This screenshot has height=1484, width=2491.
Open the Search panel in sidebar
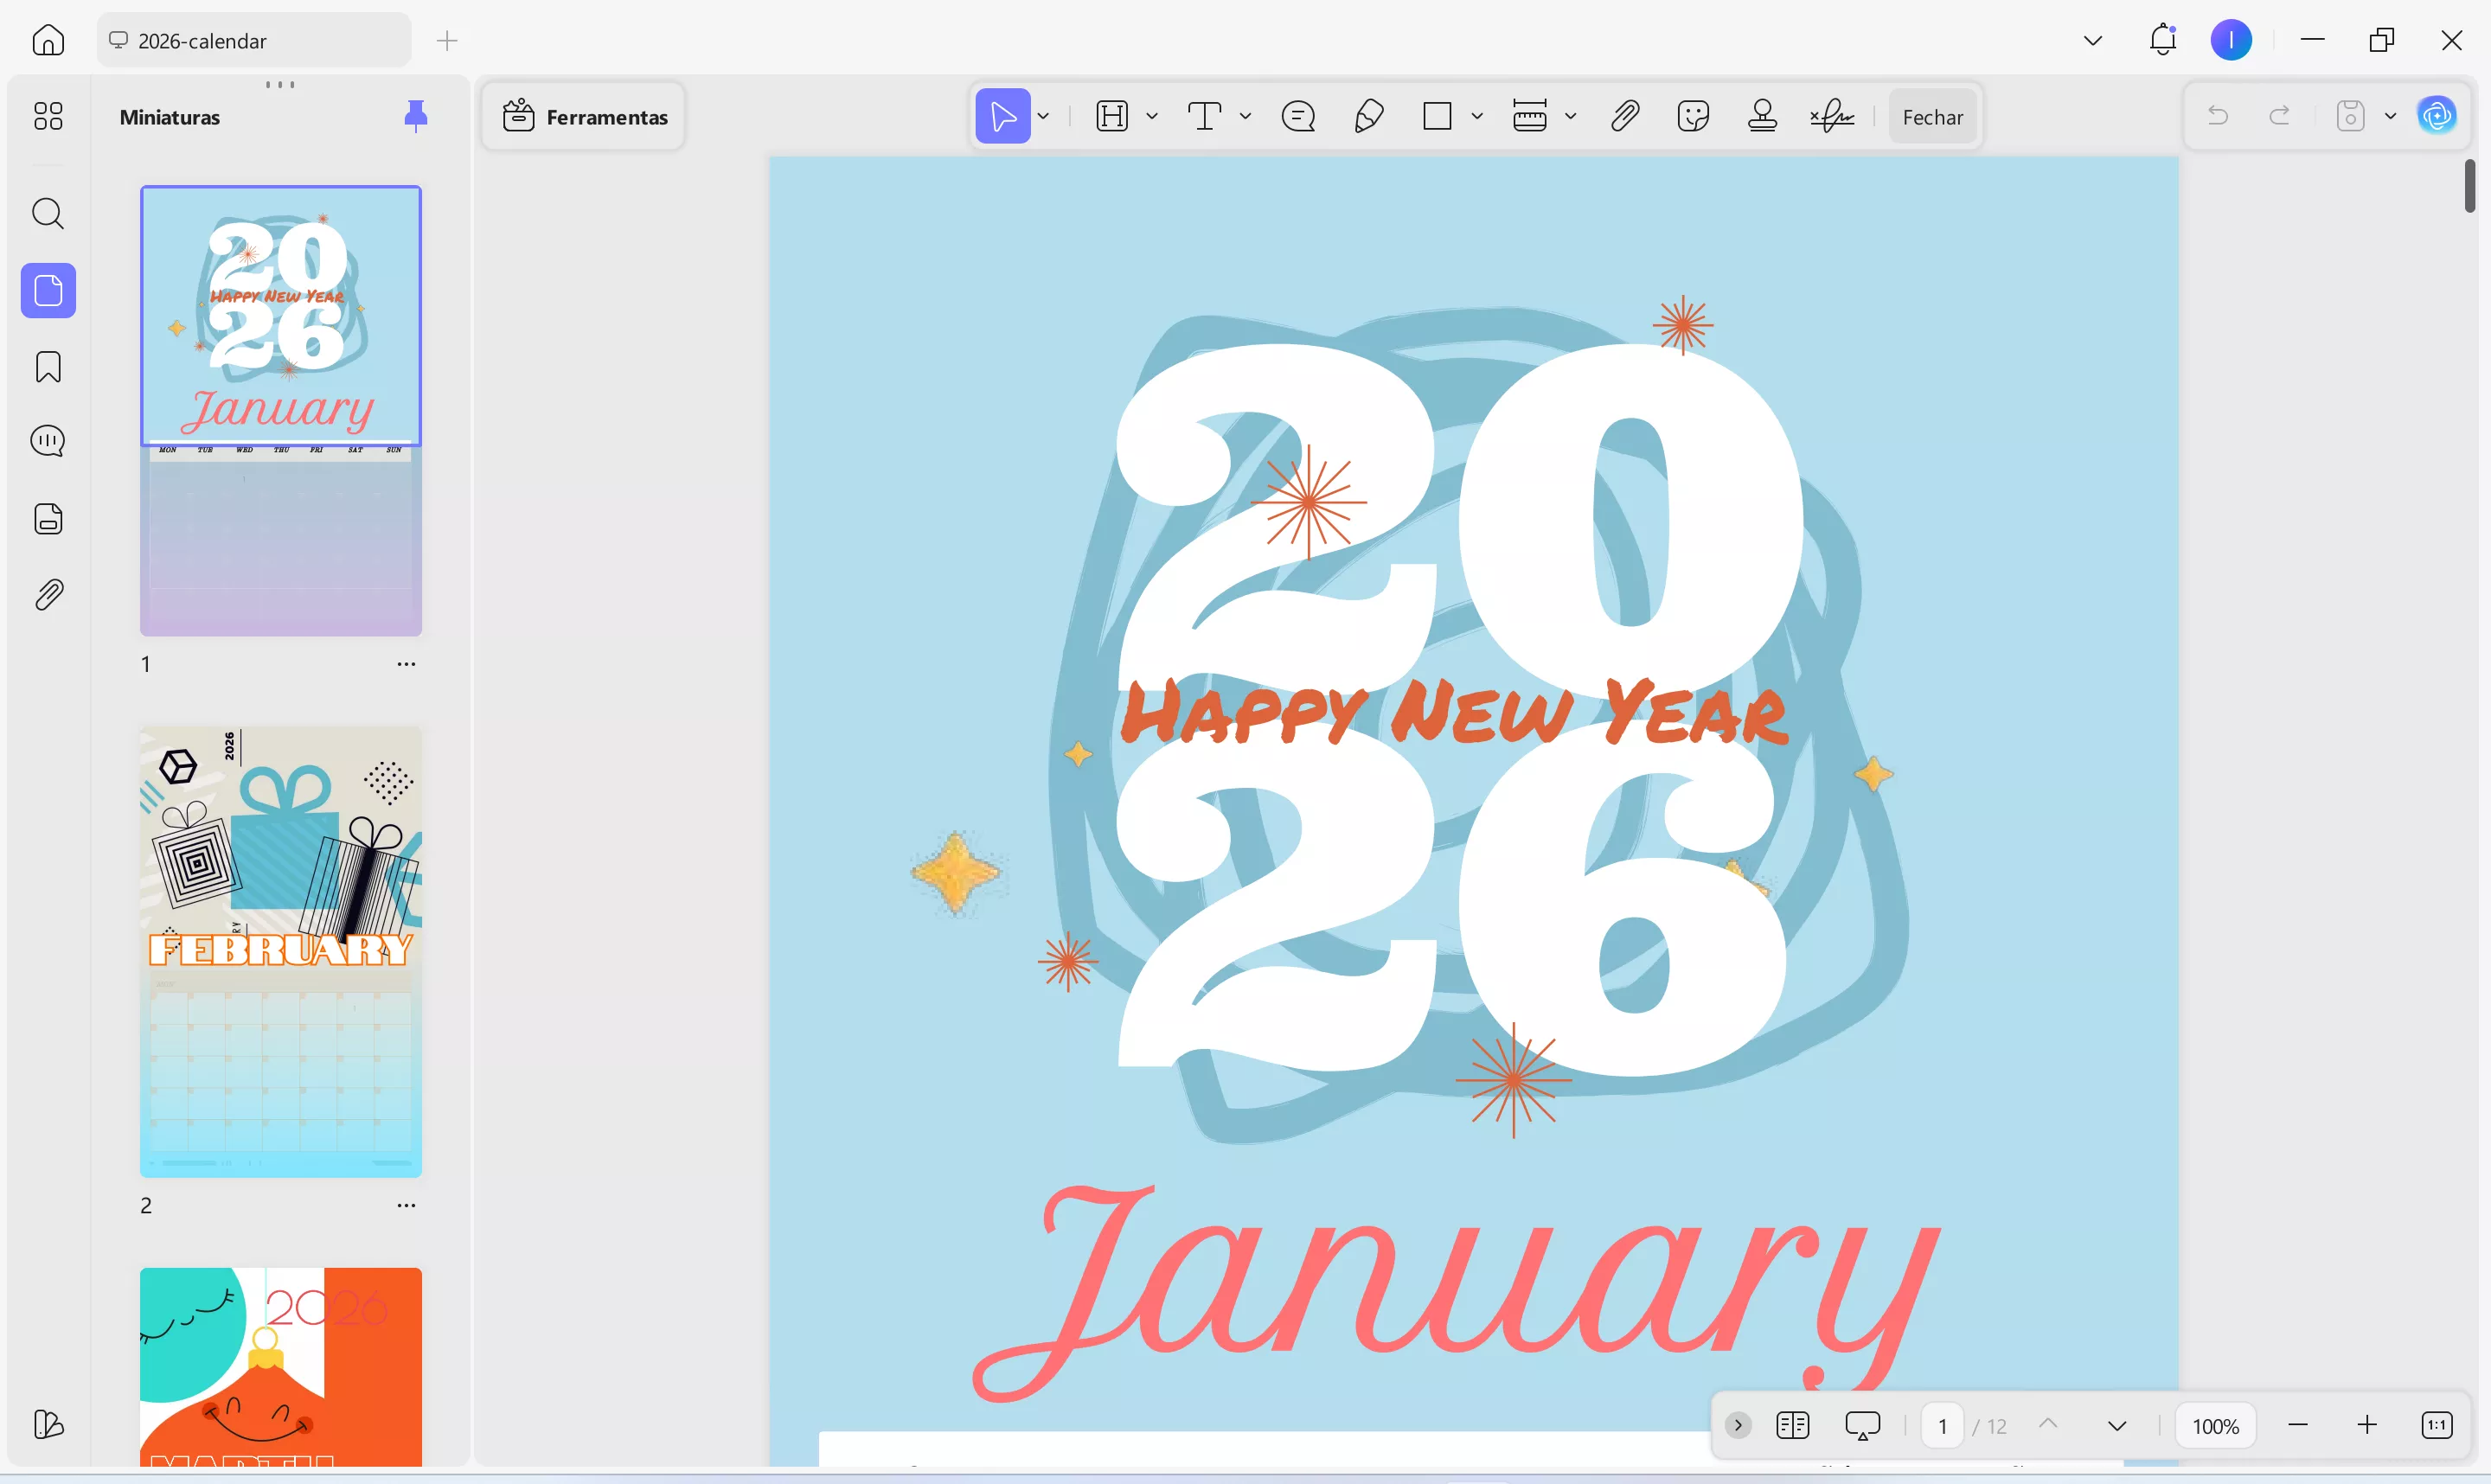[x=48, y=214]
